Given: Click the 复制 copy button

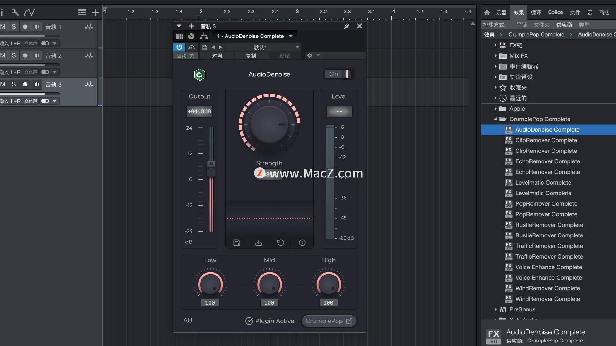Looking at the screenshot, I should point(251,56).
